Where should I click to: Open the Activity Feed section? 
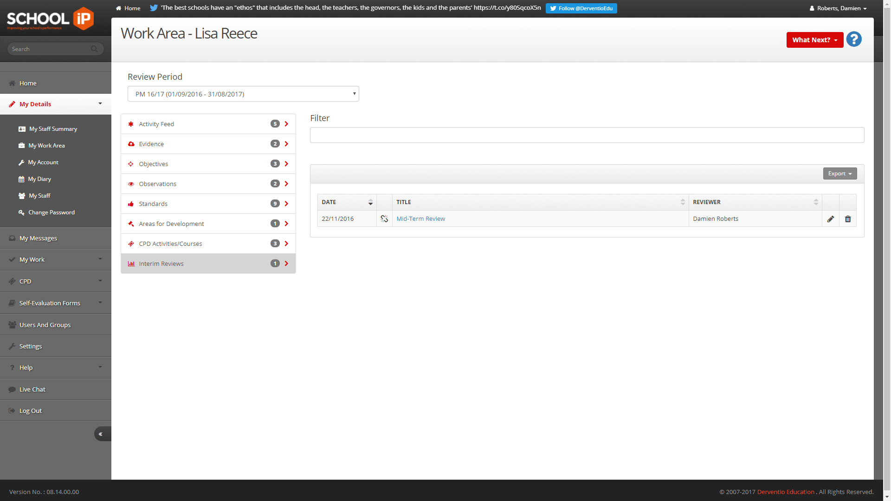(x=208, y=124)
